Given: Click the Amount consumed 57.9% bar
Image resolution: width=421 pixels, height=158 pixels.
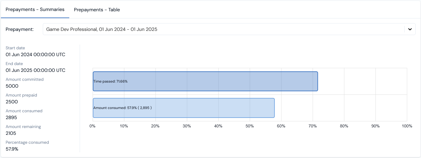Looking at the screenshot, I should click(x=183, y=108).
